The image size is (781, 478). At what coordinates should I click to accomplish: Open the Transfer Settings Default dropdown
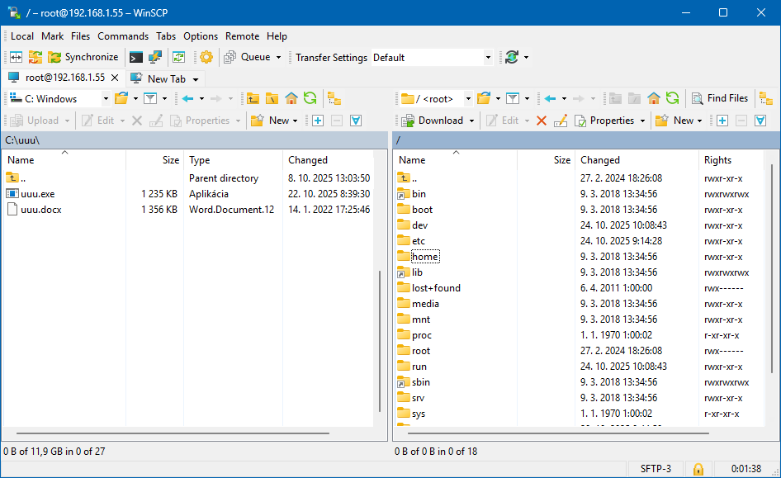point(488,58)
